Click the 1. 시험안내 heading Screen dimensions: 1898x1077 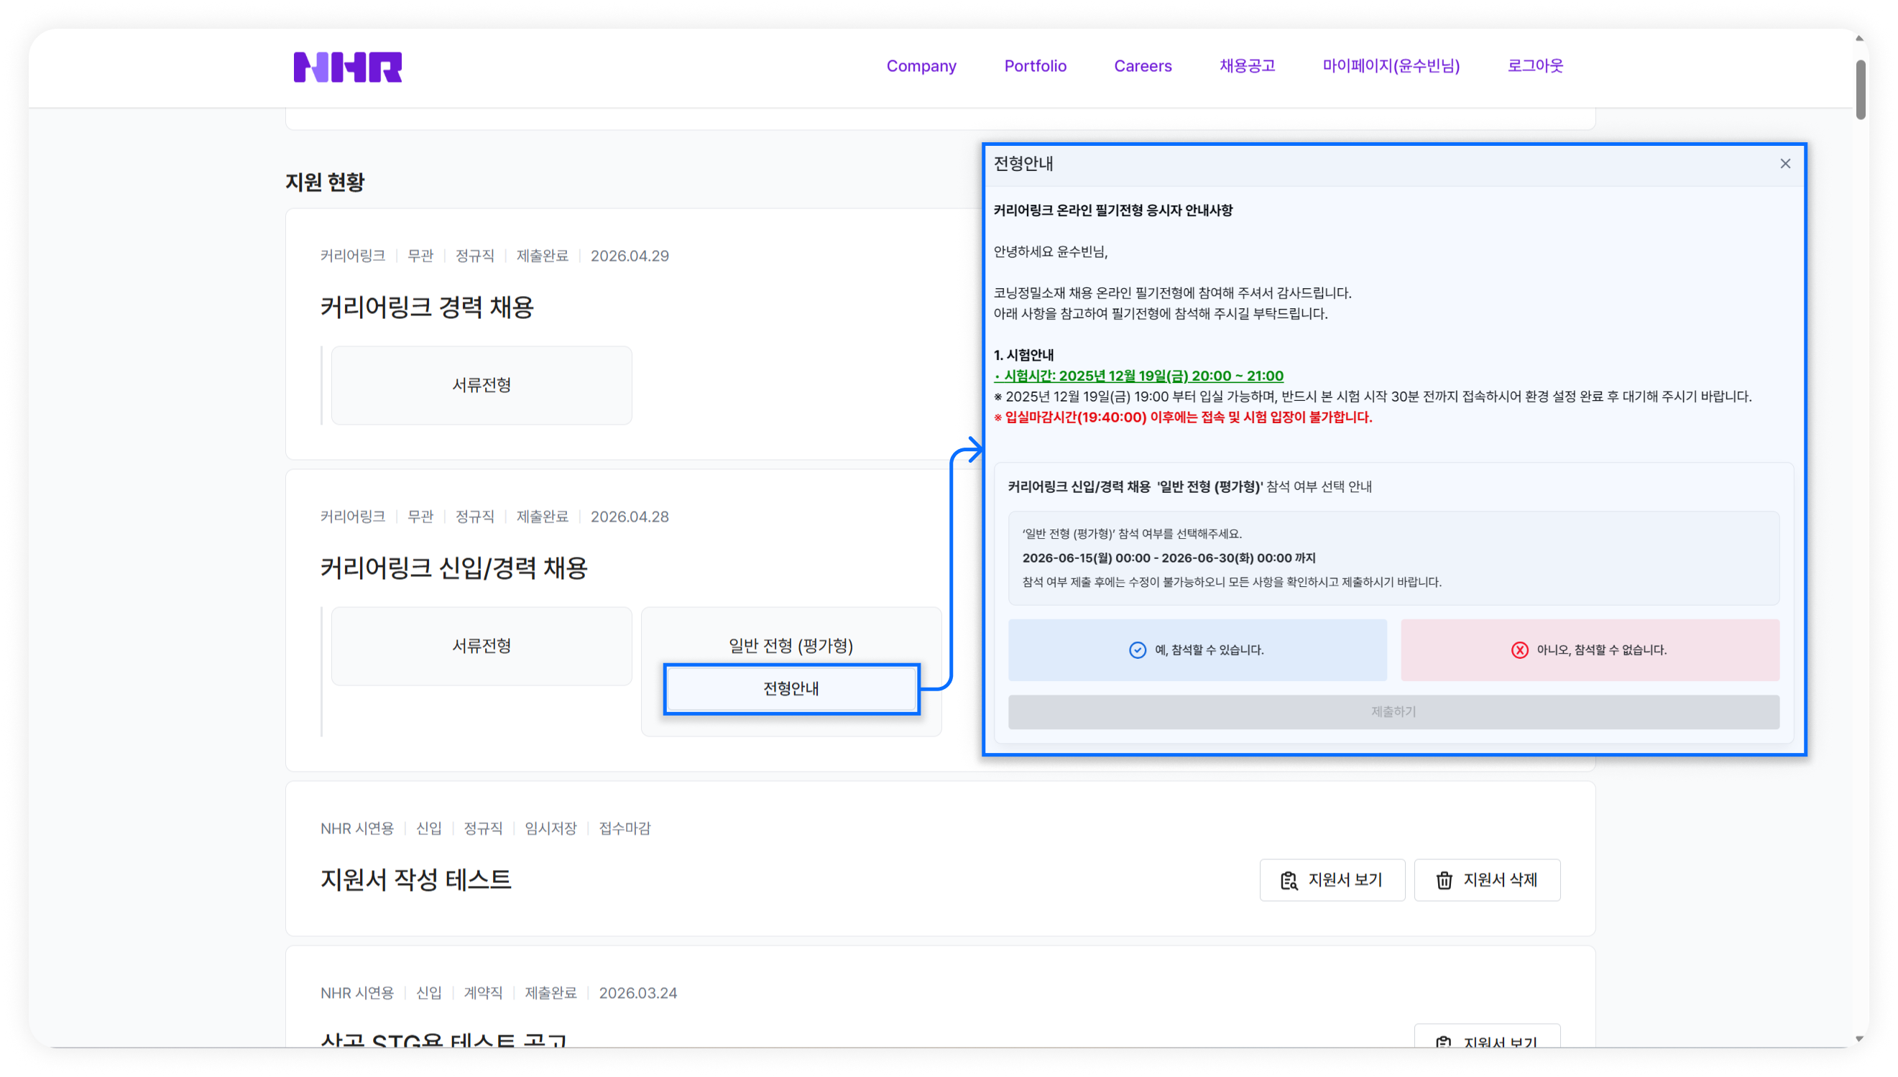tap(1023, 355)
